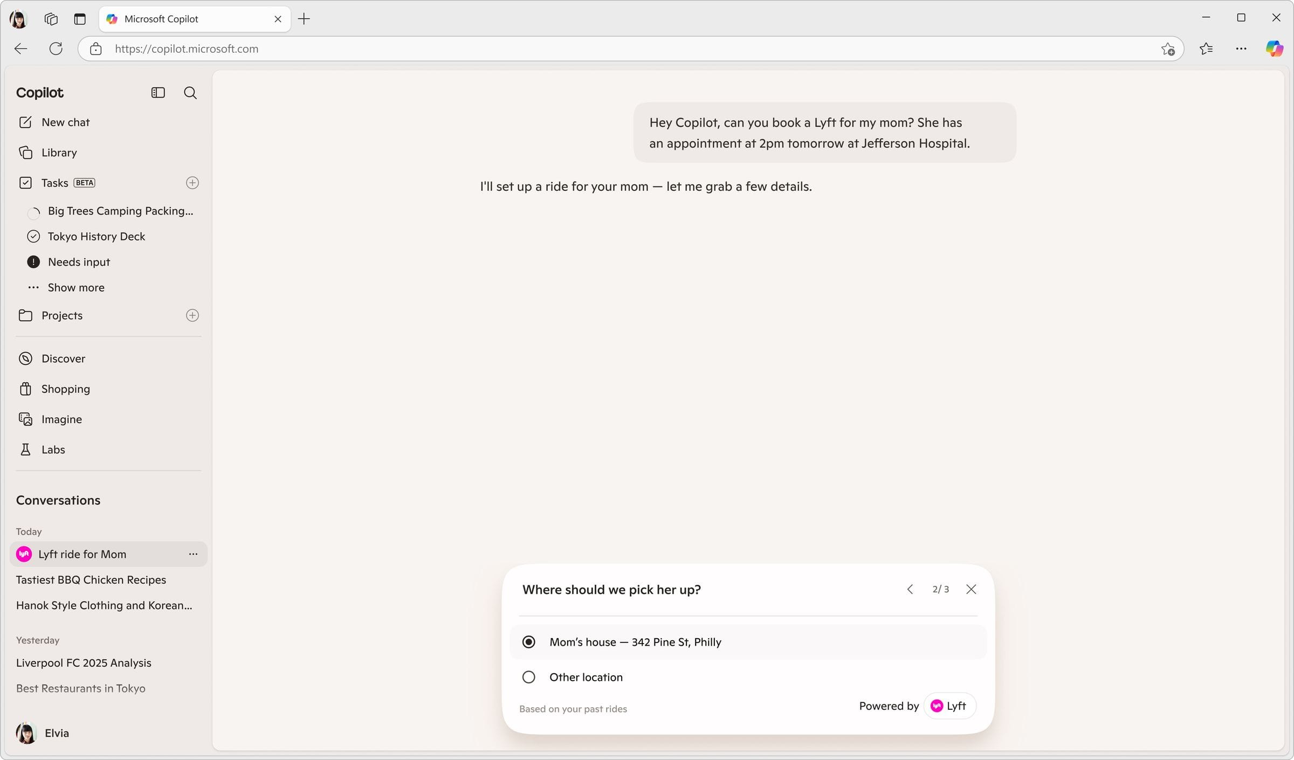Open the tab actions menu icon
This screenshot has width=1294, height=760.
(x=80, y=19)
